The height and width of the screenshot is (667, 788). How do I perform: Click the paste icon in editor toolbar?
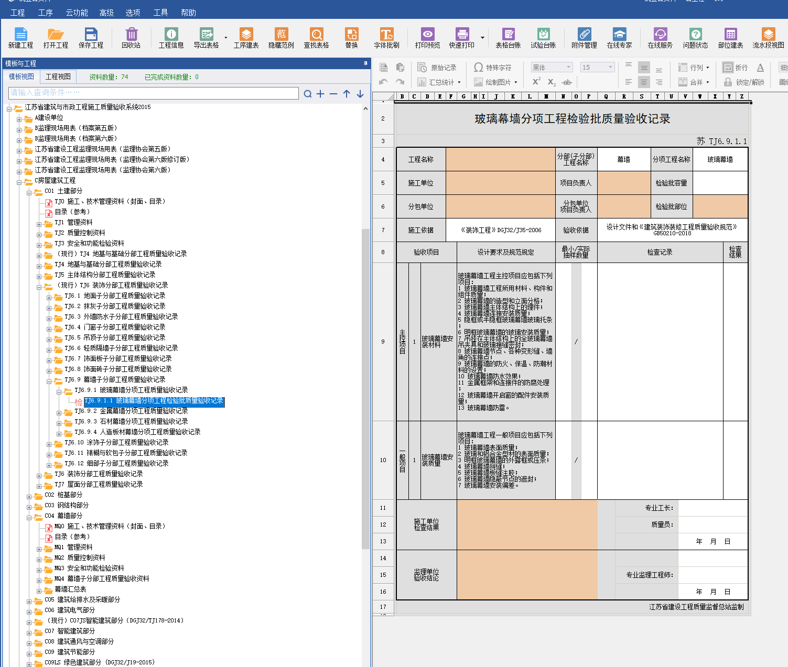pyautogui.click(x=400, y=67)
